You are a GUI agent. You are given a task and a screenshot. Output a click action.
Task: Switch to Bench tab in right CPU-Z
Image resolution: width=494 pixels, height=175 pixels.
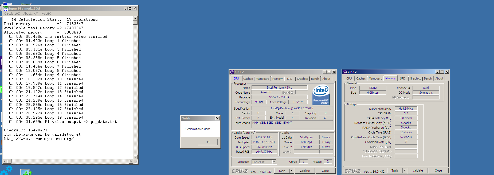[428, 78]
